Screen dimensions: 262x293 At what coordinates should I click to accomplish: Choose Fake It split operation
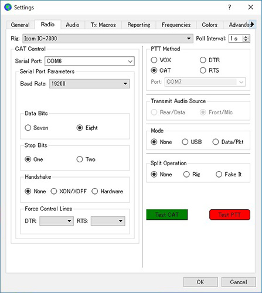coord(219,174)
